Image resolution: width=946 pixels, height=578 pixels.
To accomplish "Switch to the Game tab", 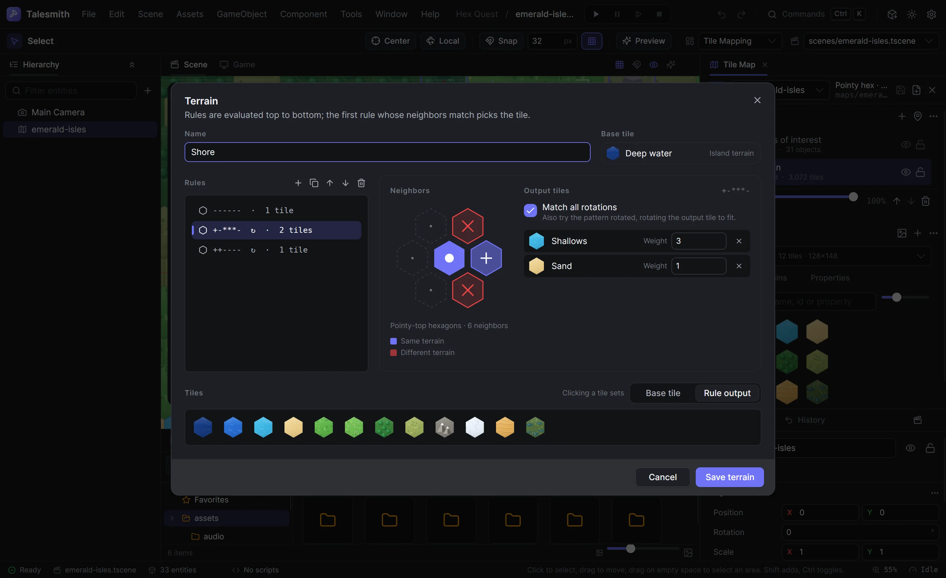I will (x=237, y=64).
